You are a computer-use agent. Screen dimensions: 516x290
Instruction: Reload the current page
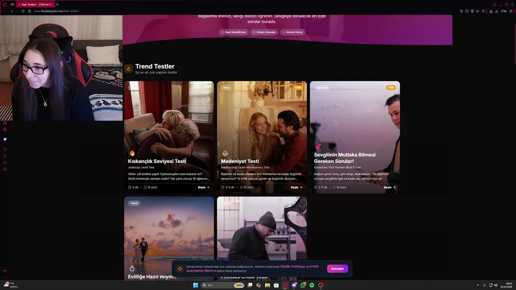click(23, 11)
